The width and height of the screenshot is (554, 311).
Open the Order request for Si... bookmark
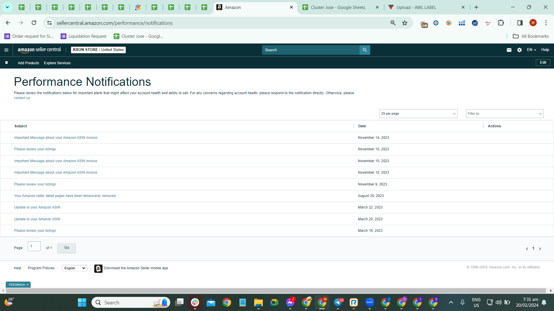click(x=29, y=36)
